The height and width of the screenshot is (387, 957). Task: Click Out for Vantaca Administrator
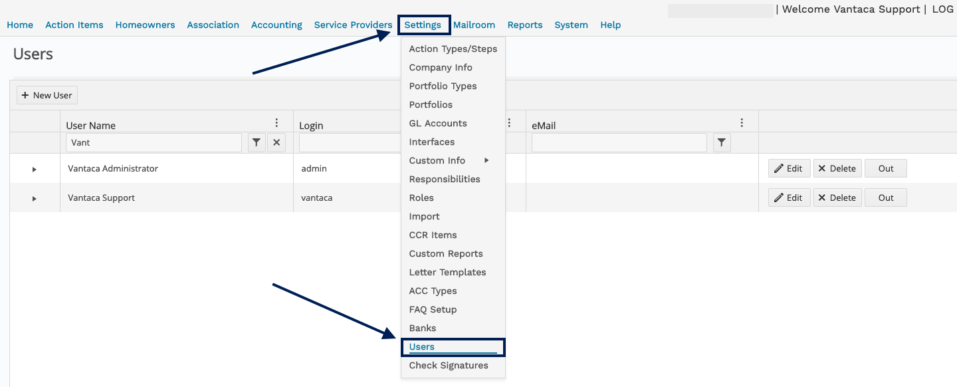click(886, 168)
